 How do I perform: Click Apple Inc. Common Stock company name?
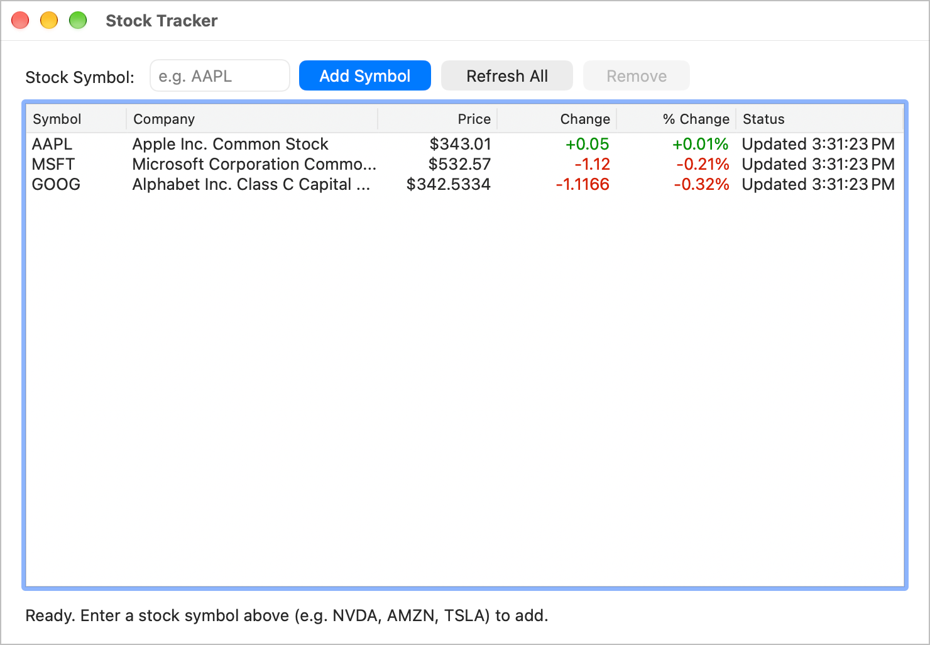(x=230, y=144)
